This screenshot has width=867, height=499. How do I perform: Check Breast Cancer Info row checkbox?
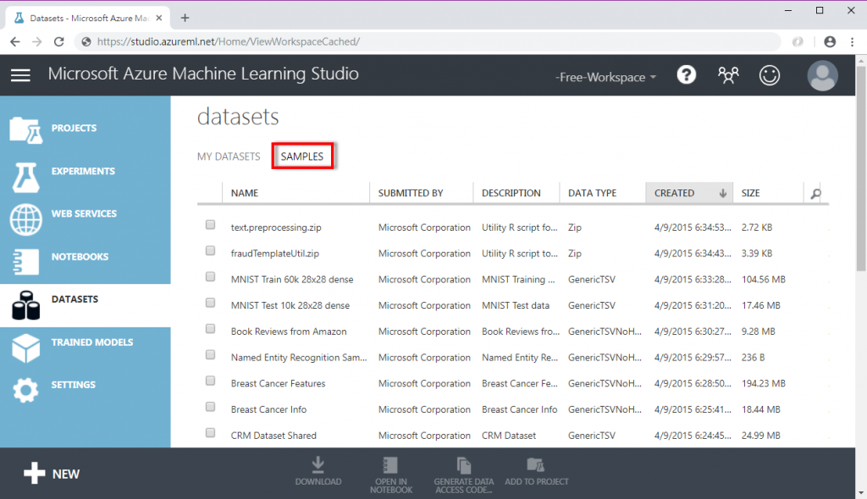pyautogui.click(x=210, y=406)
